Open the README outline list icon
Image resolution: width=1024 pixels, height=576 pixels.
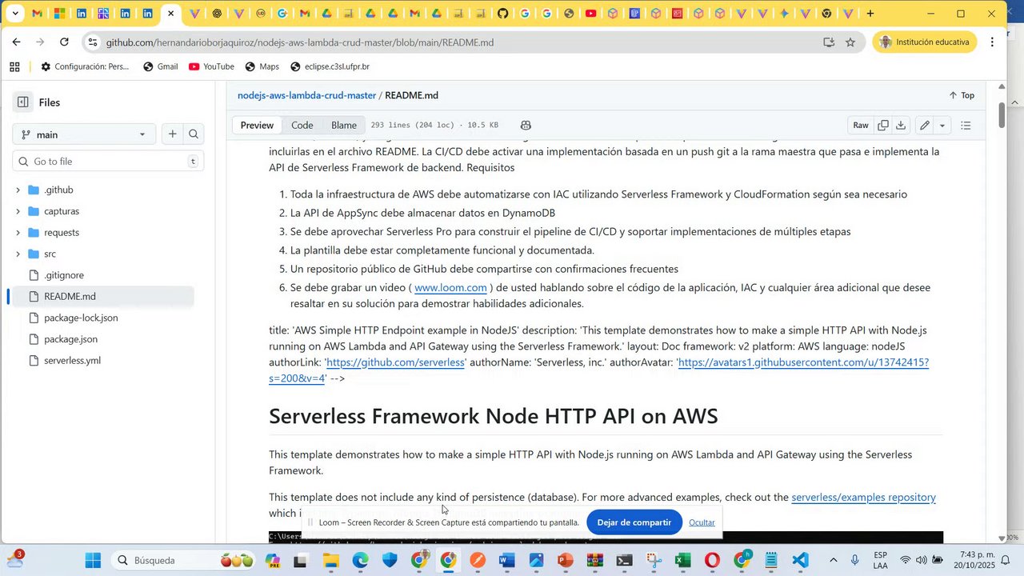[966, 126]
